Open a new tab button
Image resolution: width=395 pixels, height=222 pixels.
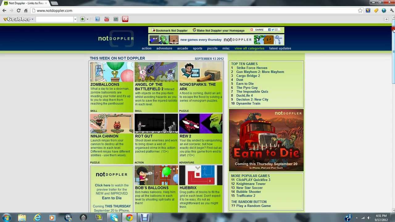click(54, 3)
